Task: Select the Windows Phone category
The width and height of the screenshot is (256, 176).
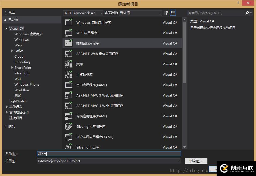Action: click(x=27, y=85)
